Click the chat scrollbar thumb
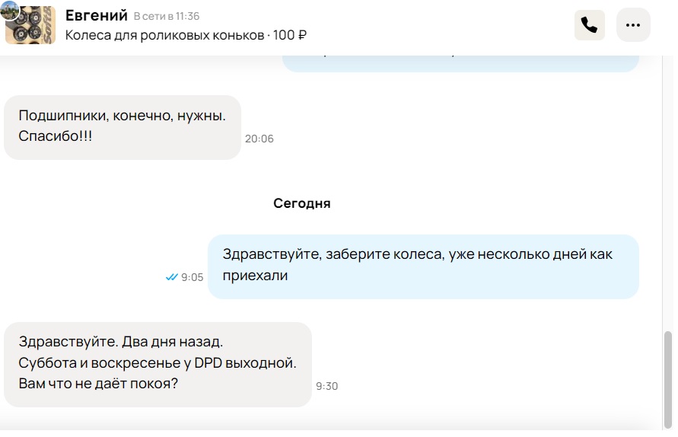 [668, 379]
